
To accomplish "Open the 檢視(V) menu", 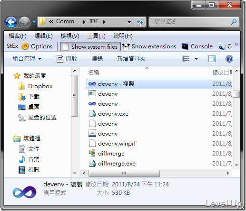I will click(70, 36).
